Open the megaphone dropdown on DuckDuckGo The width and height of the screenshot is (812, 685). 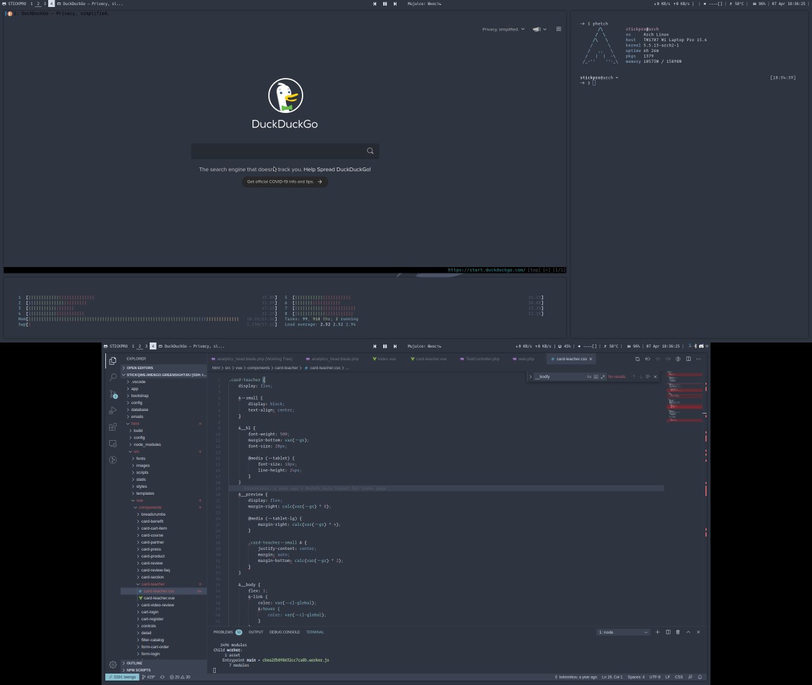[x=539, y=29]
